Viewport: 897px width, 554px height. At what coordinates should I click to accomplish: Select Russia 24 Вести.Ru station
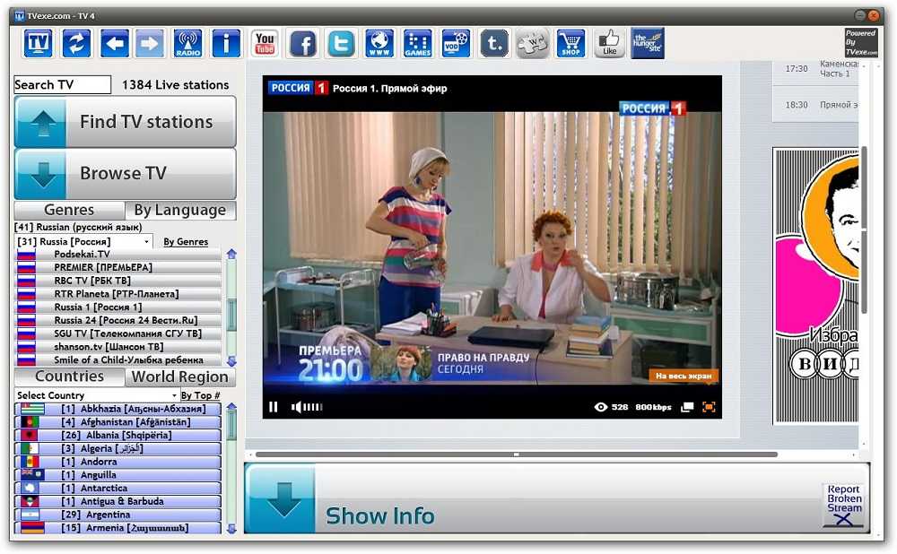[x=118, y=320]
